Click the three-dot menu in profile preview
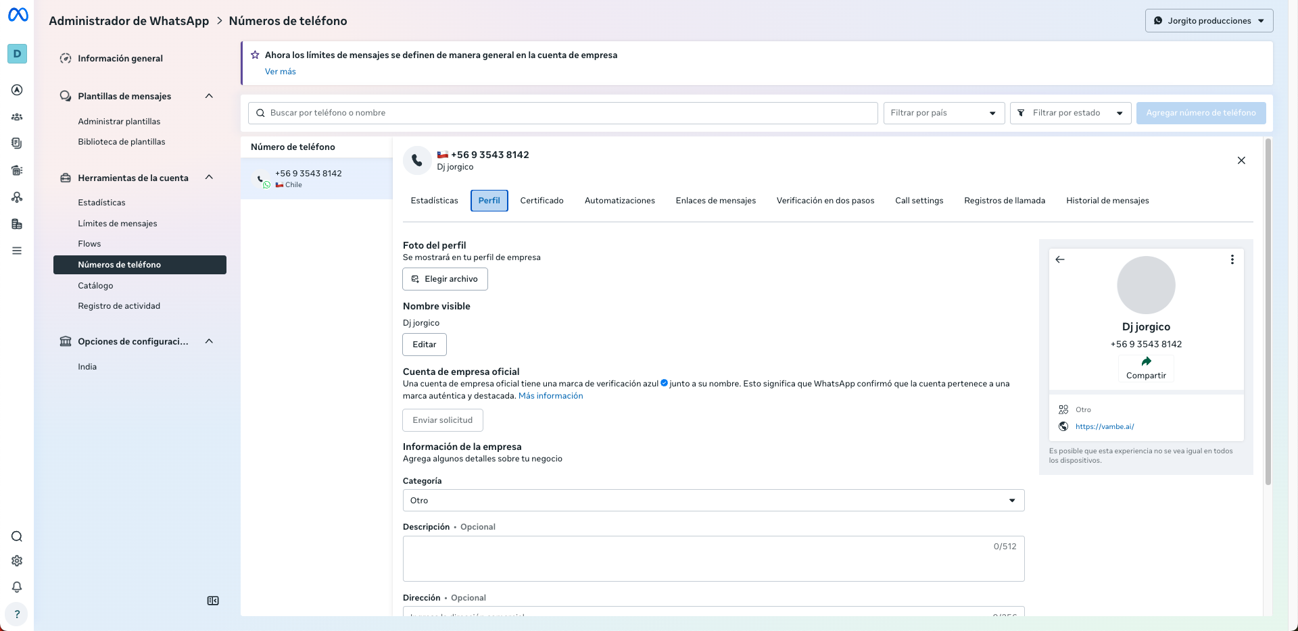The width and height of the screenshot is (1298, 631). click(1232, 259)
